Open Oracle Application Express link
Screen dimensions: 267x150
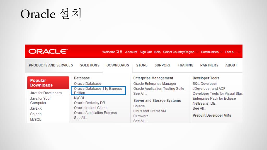point(95,113)
